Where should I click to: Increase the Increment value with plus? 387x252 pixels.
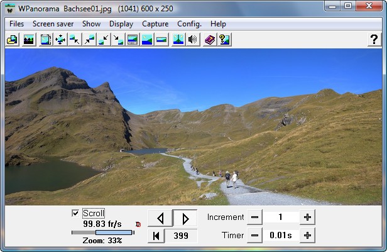click(307, 217)
